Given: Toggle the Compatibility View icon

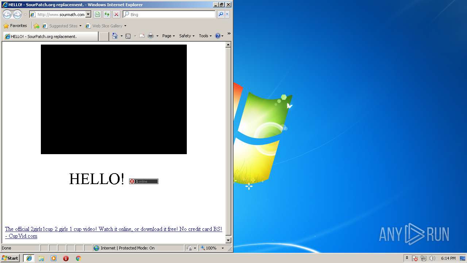Looking at the screenshot, I should pos(97,15).
